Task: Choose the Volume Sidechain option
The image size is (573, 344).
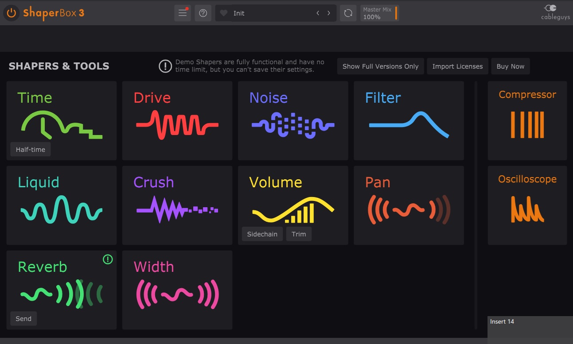Action: click(262, 234)
